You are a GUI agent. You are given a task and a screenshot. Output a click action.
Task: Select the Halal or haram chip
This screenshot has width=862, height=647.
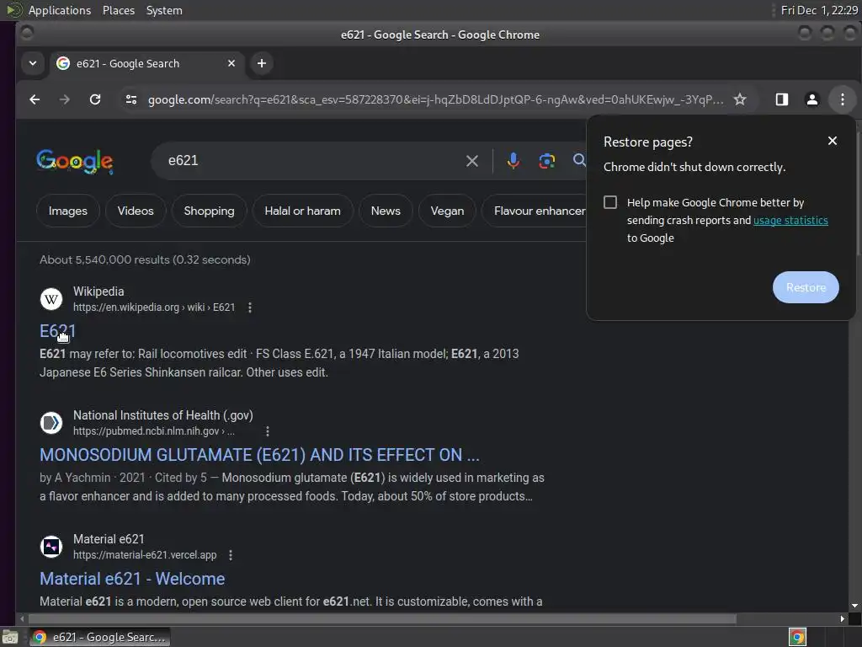click(x=302, y=211)
